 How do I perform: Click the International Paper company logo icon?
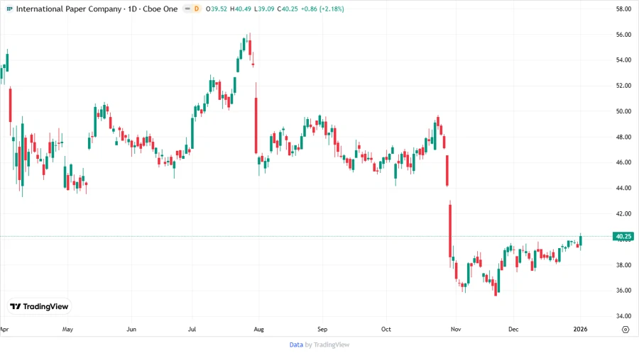9,9
